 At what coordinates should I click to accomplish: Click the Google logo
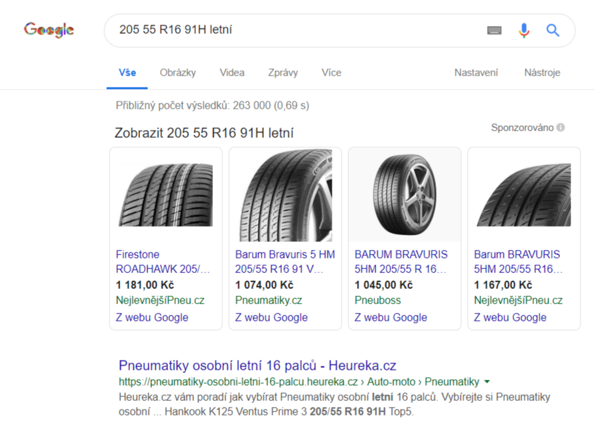pos(48,30)
